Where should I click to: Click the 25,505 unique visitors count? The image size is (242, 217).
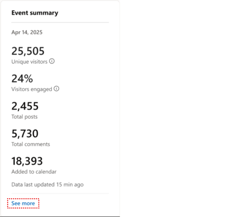click(28, 51)
